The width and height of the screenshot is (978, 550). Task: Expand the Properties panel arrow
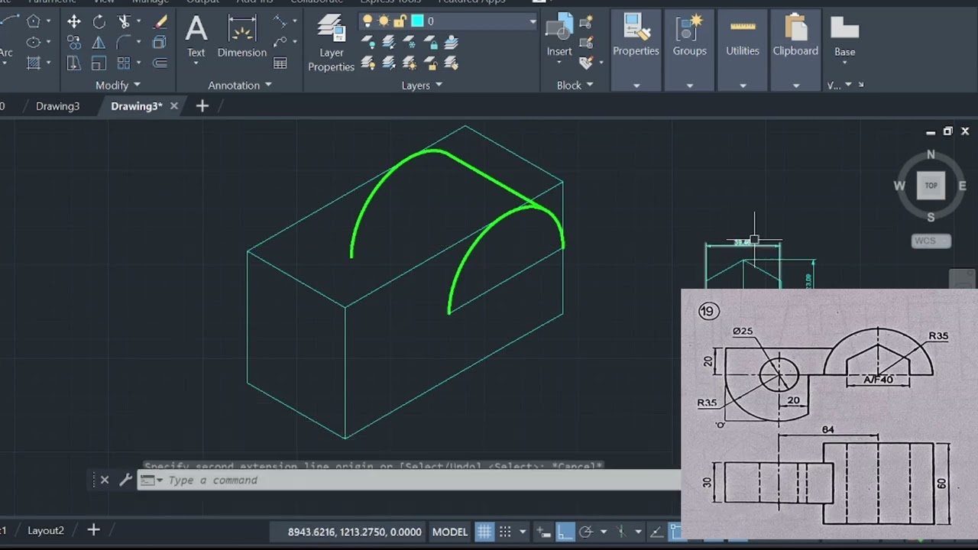(x=636, y=86)
